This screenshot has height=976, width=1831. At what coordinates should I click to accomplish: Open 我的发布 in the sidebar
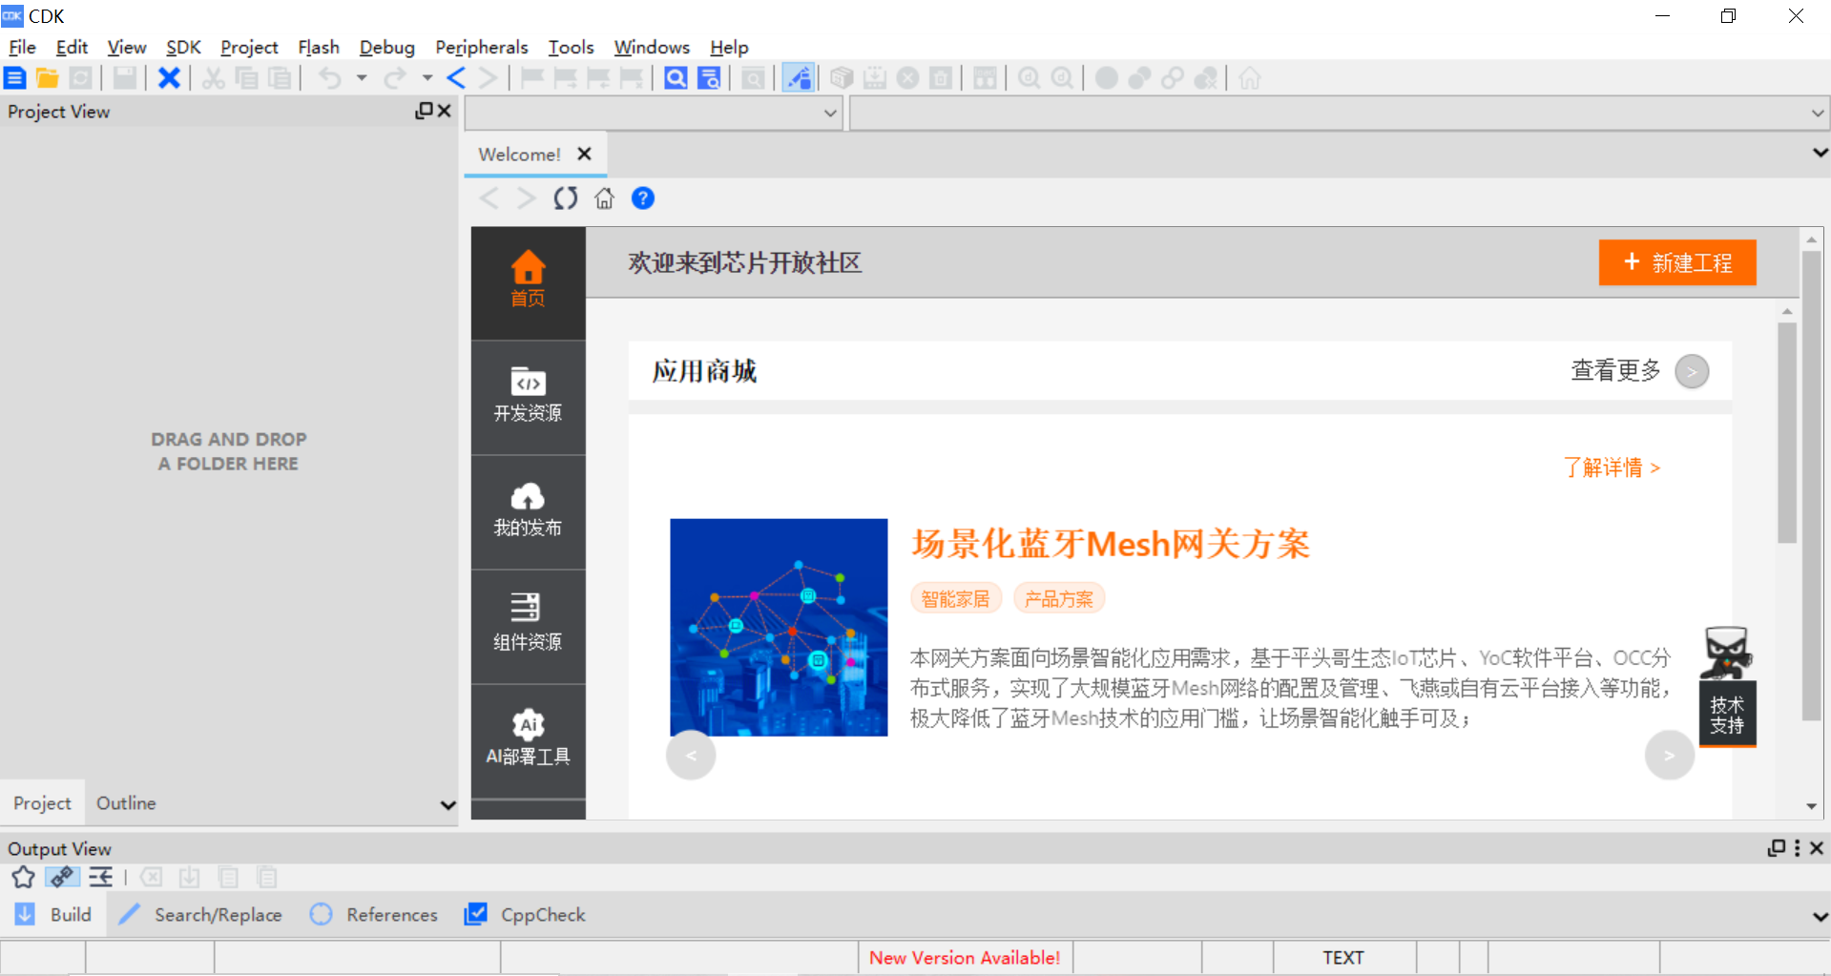528,511
